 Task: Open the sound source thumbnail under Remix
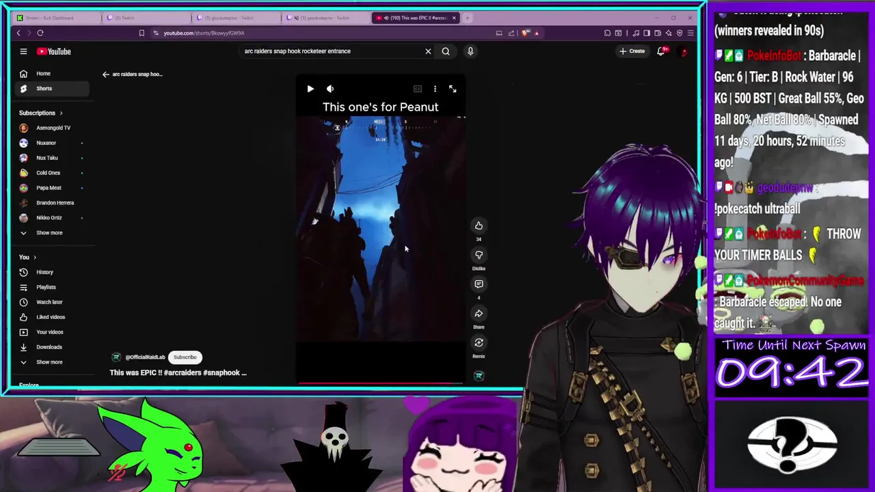[479, 376]
